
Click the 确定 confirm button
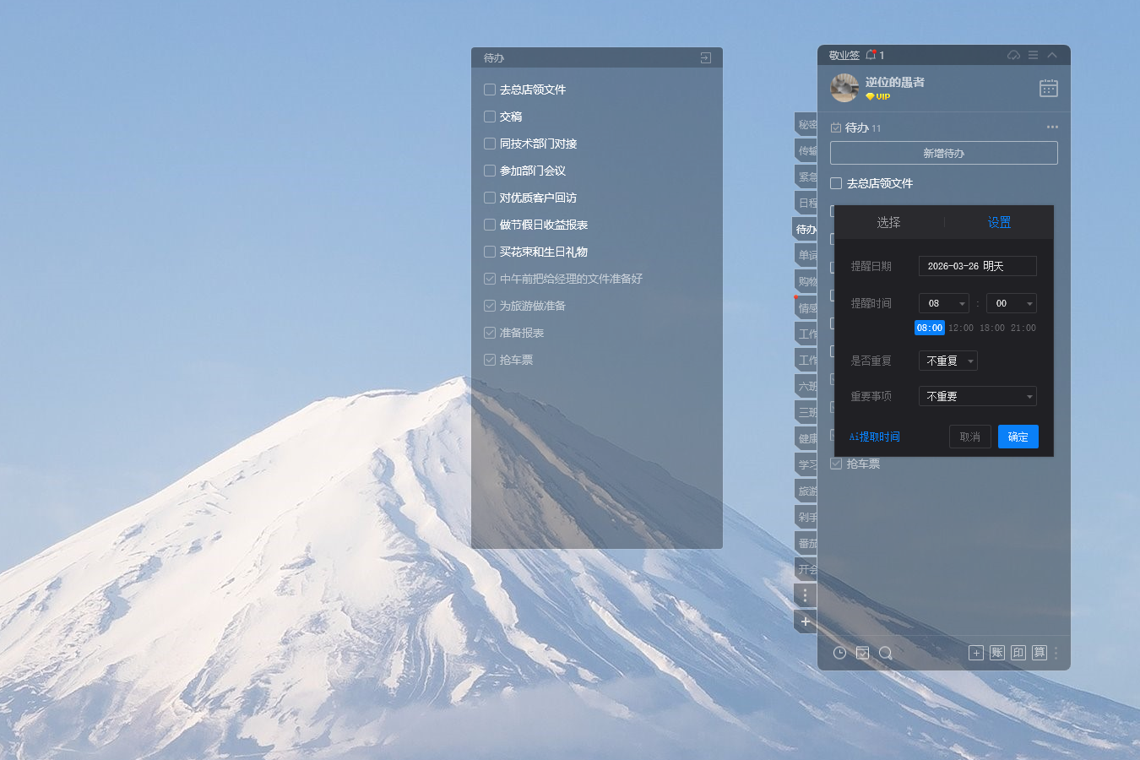point(1018,437)
